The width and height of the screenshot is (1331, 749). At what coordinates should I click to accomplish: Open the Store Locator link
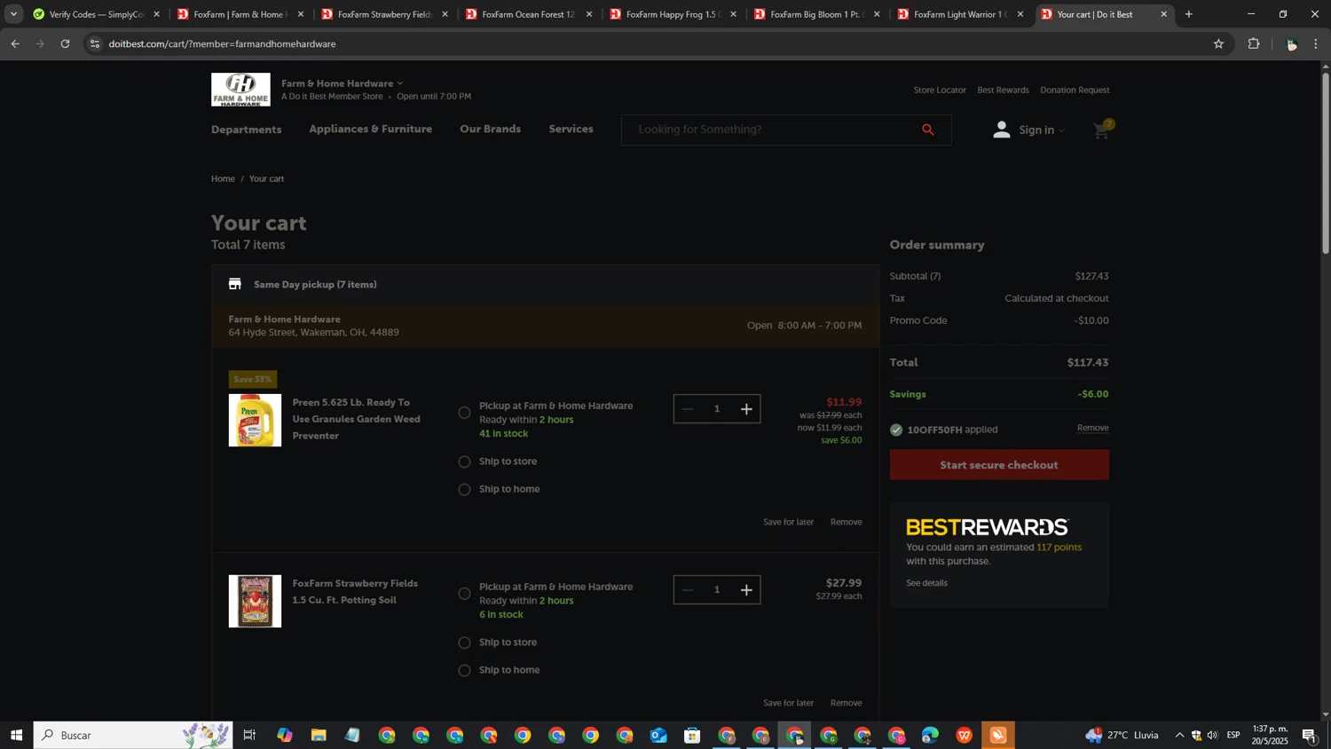940,90
